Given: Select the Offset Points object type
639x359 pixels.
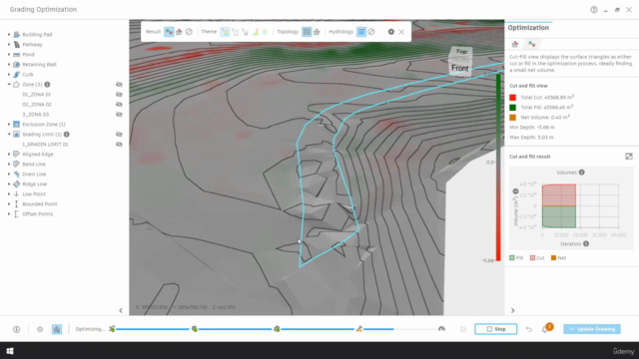Looking at the screenshot, I should point(38,214).
